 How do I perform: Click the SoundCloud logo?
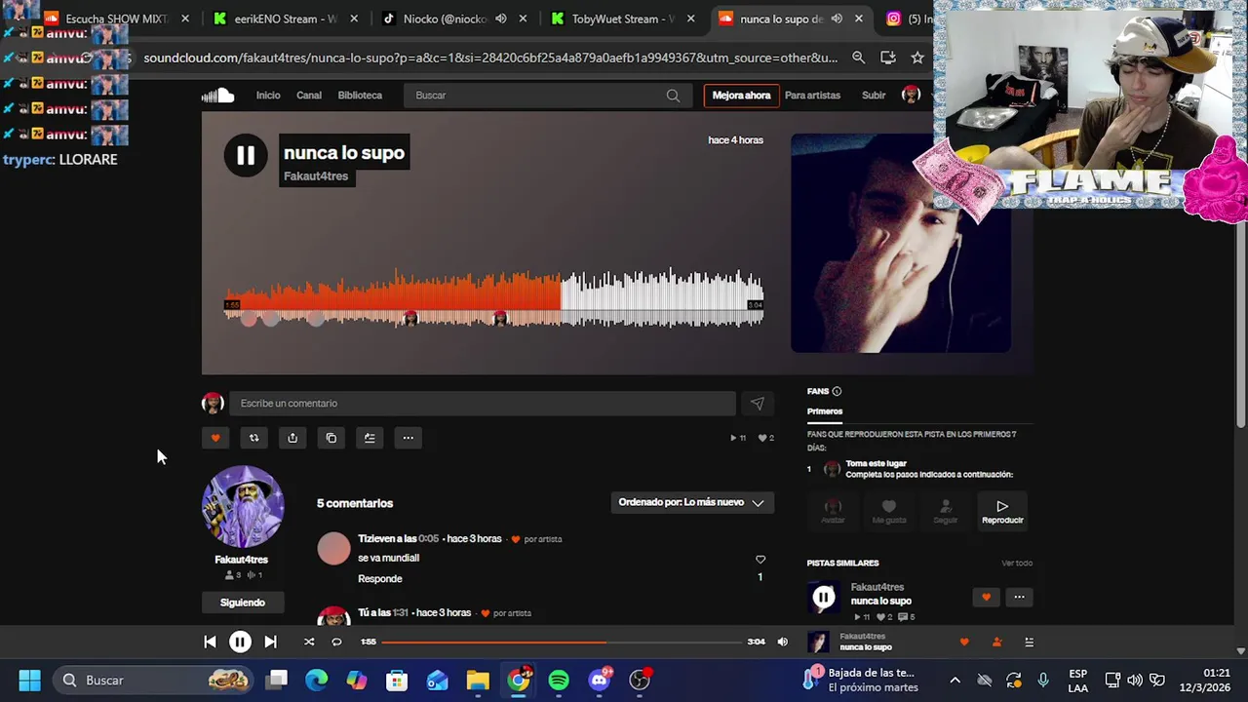(x=217, y=95)
